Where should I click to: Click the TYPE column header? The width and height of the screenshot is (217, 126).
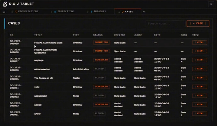coord(76,35)
